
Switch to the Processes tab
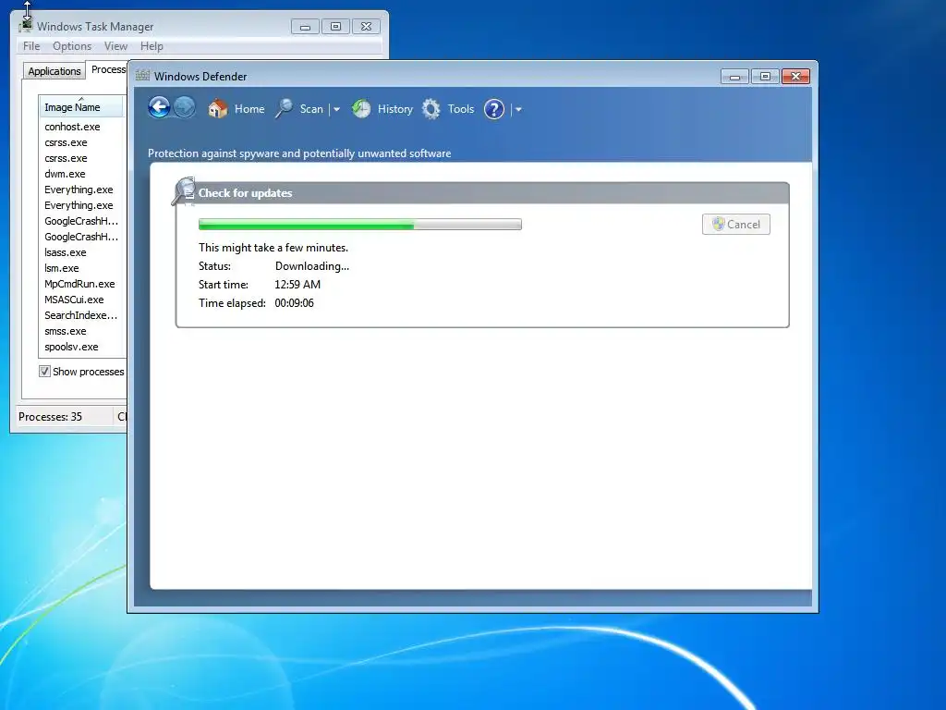pos(107,69)
